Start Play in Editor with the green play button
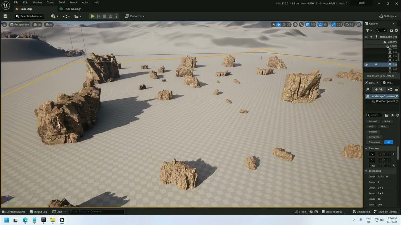 tap(93, 16)
